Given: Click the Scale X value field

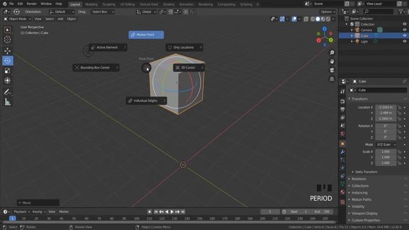Looking at the screenshot, I should tap(385, 152).
